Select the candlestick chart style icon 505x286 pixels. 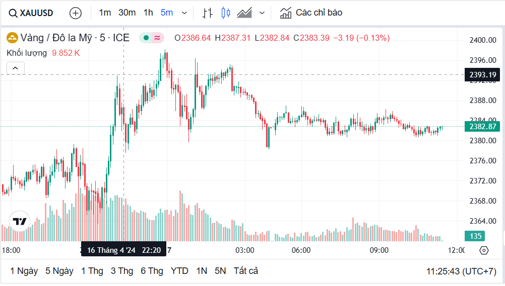click(225, 13)
